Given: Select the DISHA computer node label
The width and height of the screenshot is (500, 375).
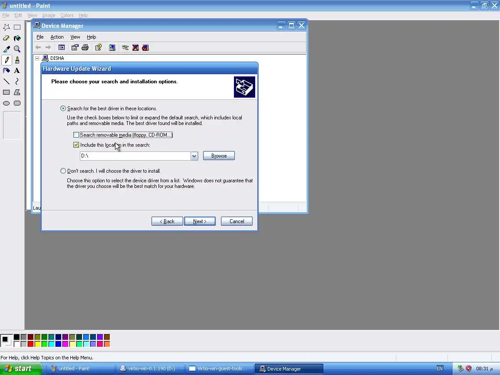Looking at the screenshot, I should pyautogui.click(x=57, y=58).
